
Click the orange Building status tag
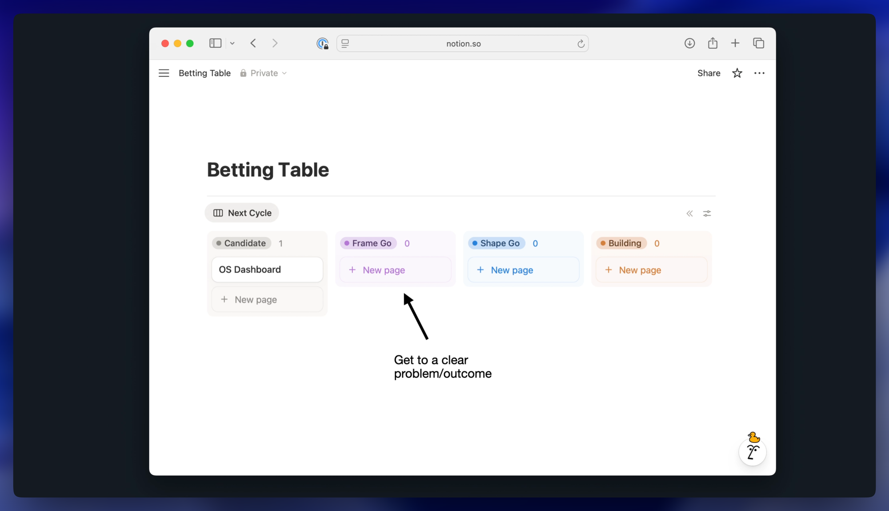tap(621, 243)
